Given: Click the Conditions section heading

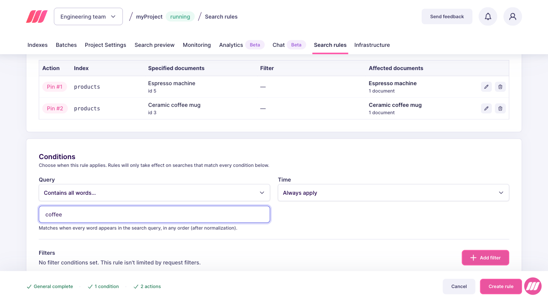Looking at the screenshot, I should tap(57, 157).
